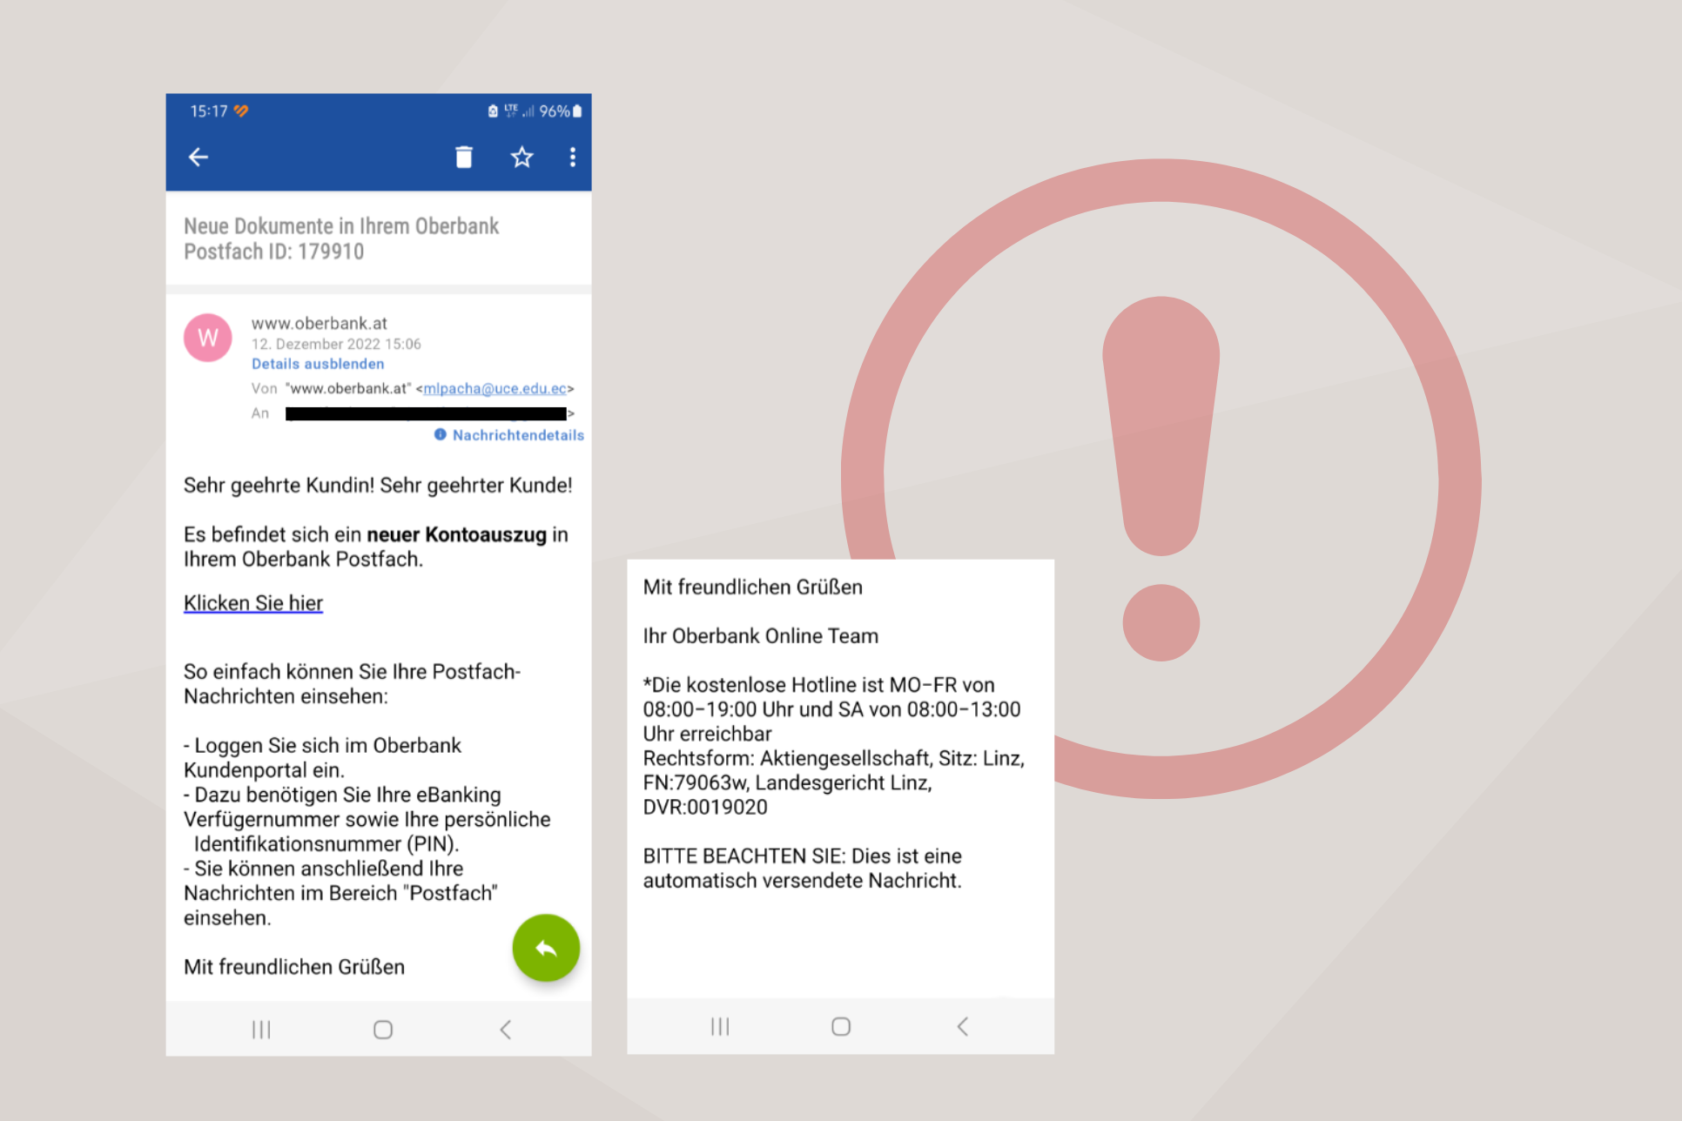1682x1121 pixels.
Task: Follow the Klicken Sie hier link
Action: tap(253, 603)
